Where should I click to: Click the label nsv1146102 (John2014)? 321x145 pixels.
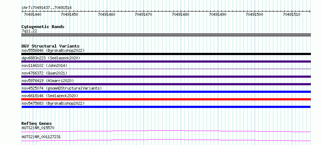click(44, 65)
